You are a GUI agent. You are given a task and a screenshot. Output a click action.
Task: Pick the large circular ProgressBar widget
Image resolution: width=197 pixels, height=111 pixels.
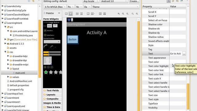tap(46, 47)
